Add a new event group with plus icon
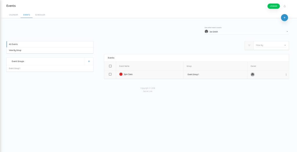Image resolution: width=297 pixels, height=152 pixels. (89, 61)
